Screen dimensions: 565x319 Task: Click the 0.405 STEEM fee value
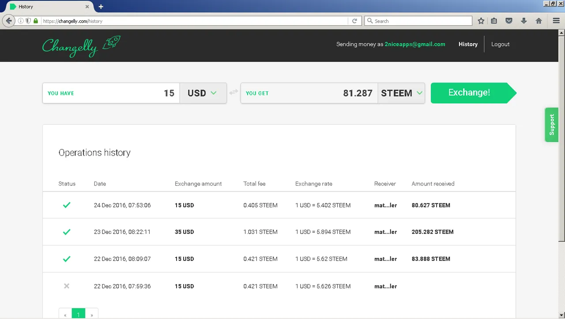pos(260,205)
